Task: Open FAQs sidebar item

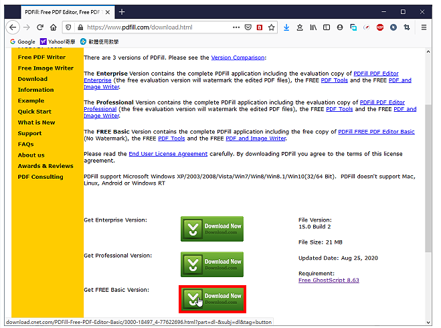Action: point(25,145)
